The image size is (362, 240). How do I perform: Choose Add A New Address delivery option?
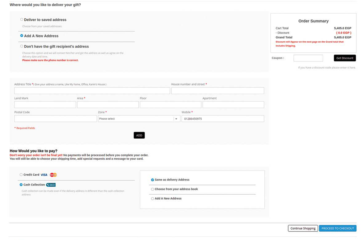(x=22, y=36)
